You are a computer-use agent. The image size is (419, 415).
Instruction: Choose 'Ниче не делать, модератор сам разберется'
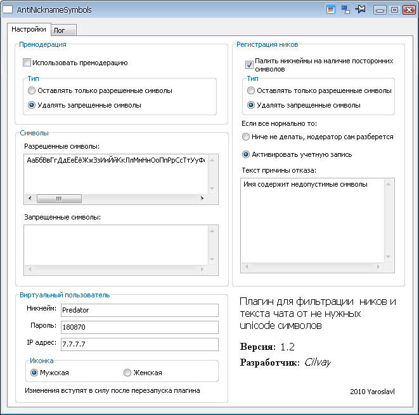coord(247,137)
